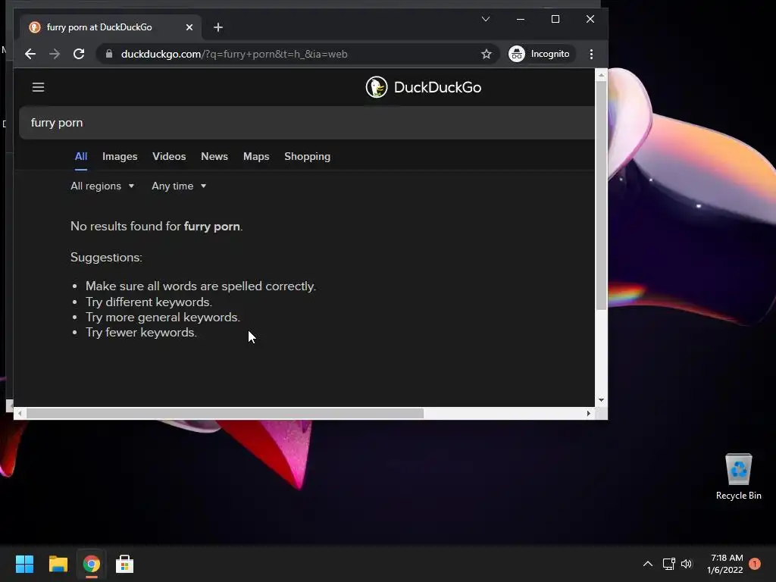
Task: Switch to the Images tab
Action: tap(120, 156)
